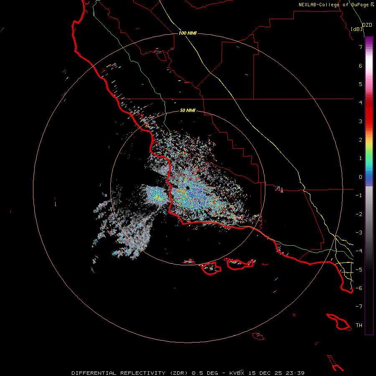Click the NEXLAB-College of DuPage watermark text
This screenshot has height=376, width=376.
pos(336,5)
